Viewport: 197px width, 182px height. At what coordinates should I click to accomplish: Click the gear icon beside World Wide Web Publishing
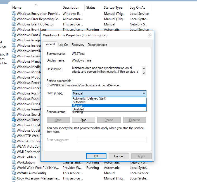(14, 167)
